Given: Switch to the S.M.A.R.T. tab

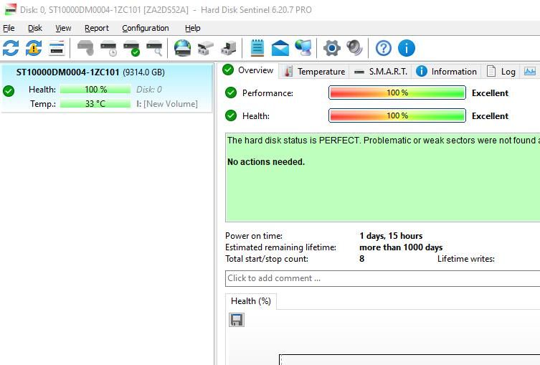Looking at the screenshot, I should [x=381, y=72].
